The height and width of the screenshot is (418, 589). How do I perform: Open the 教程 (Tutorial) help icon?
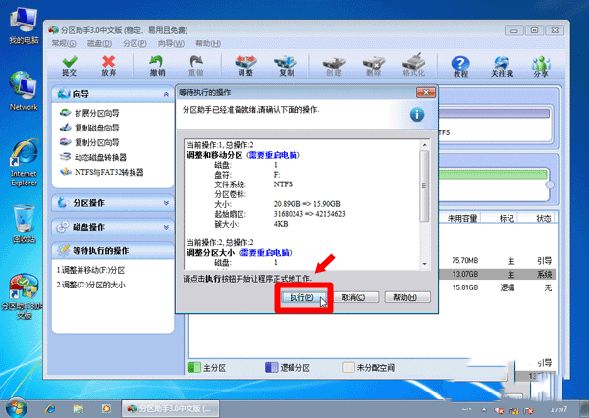[x=460, y=67]
